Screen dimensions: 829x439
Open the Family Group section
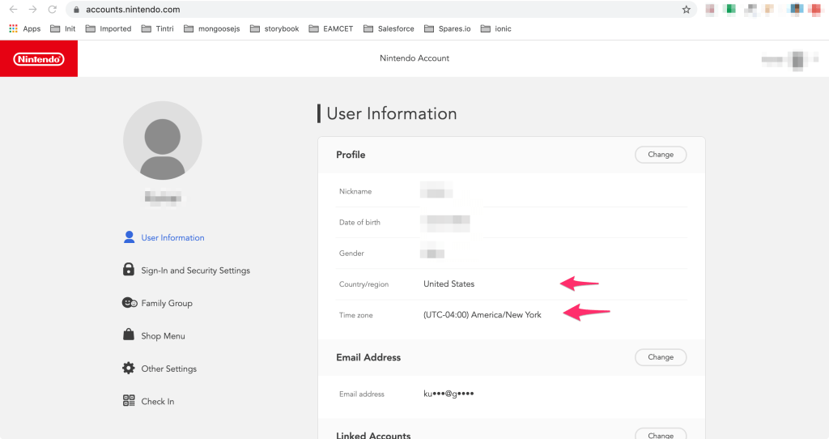point(167,303)
